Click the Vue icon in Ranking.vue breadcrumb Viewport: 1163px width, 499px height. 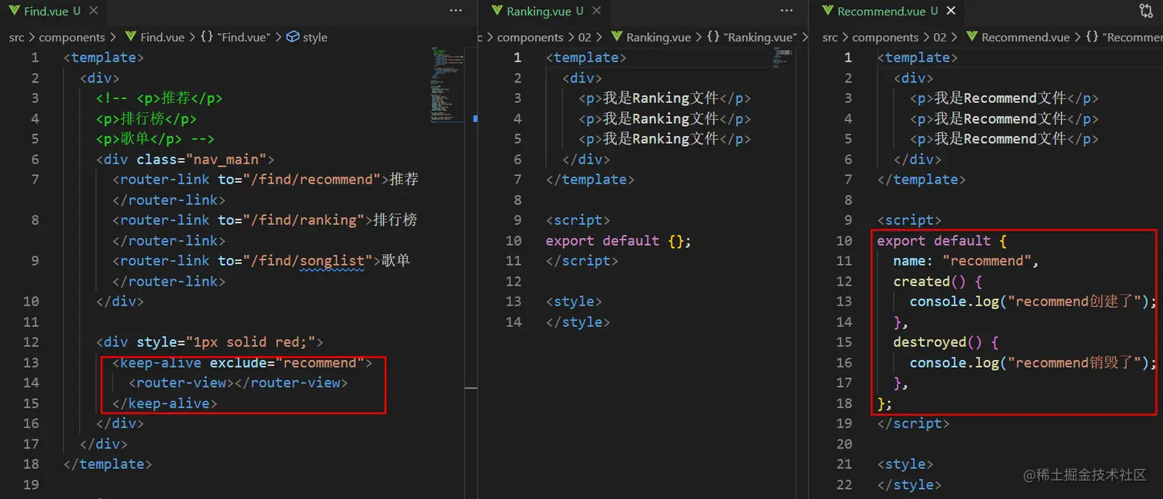[616, 37]
